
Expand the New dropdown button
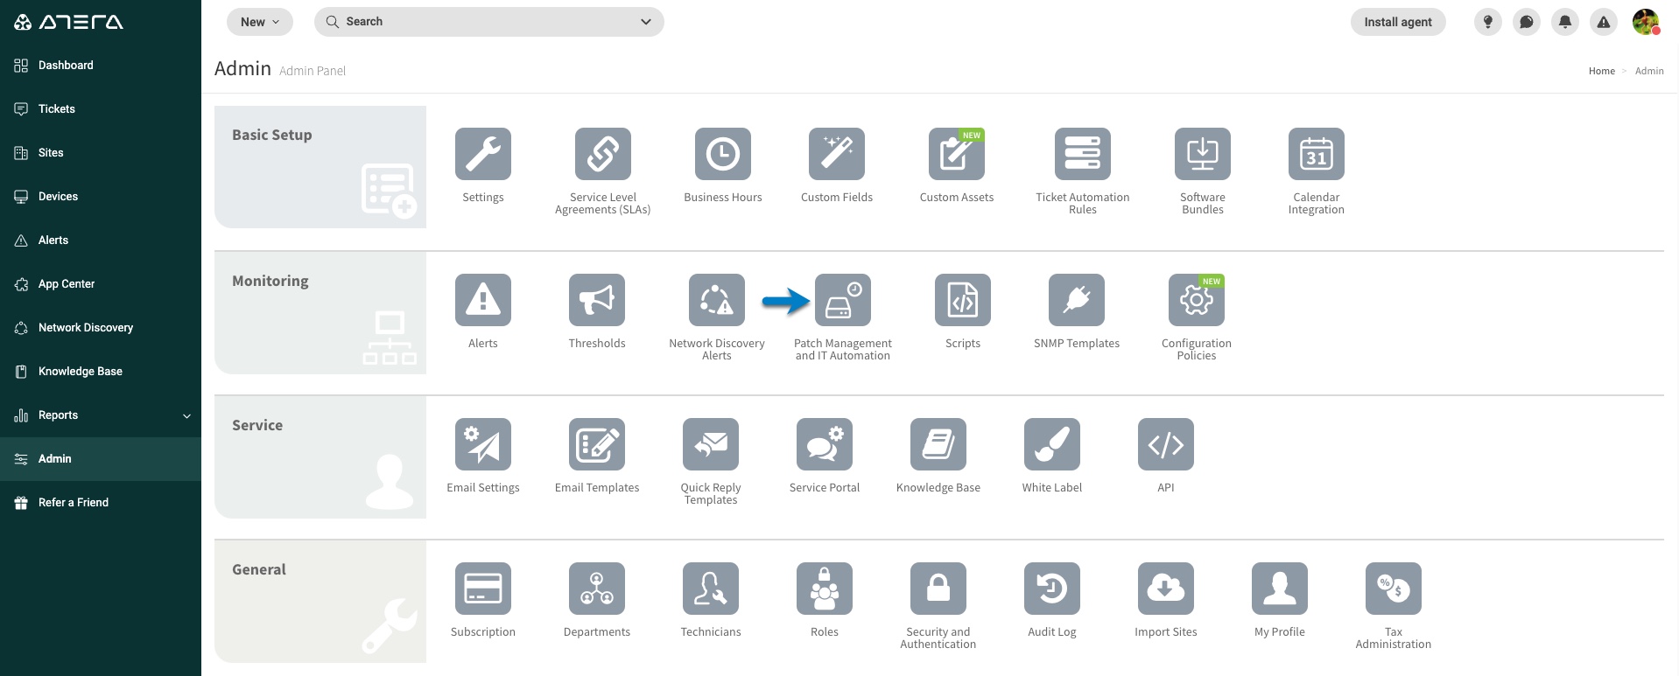click(x=260, y=22)
